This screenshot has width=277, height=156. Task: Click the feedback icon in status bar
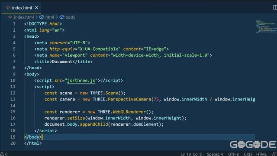(274, 154)
